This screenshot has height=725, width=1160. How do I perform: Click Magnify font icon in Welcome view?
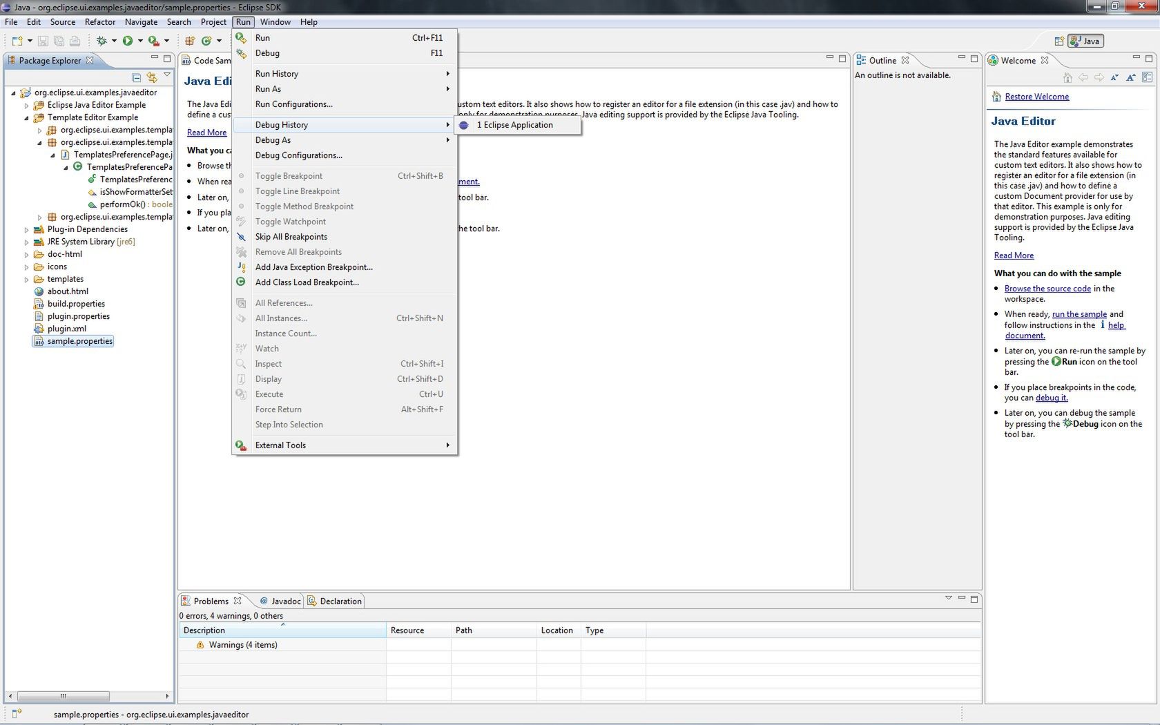coord(1130,77)
